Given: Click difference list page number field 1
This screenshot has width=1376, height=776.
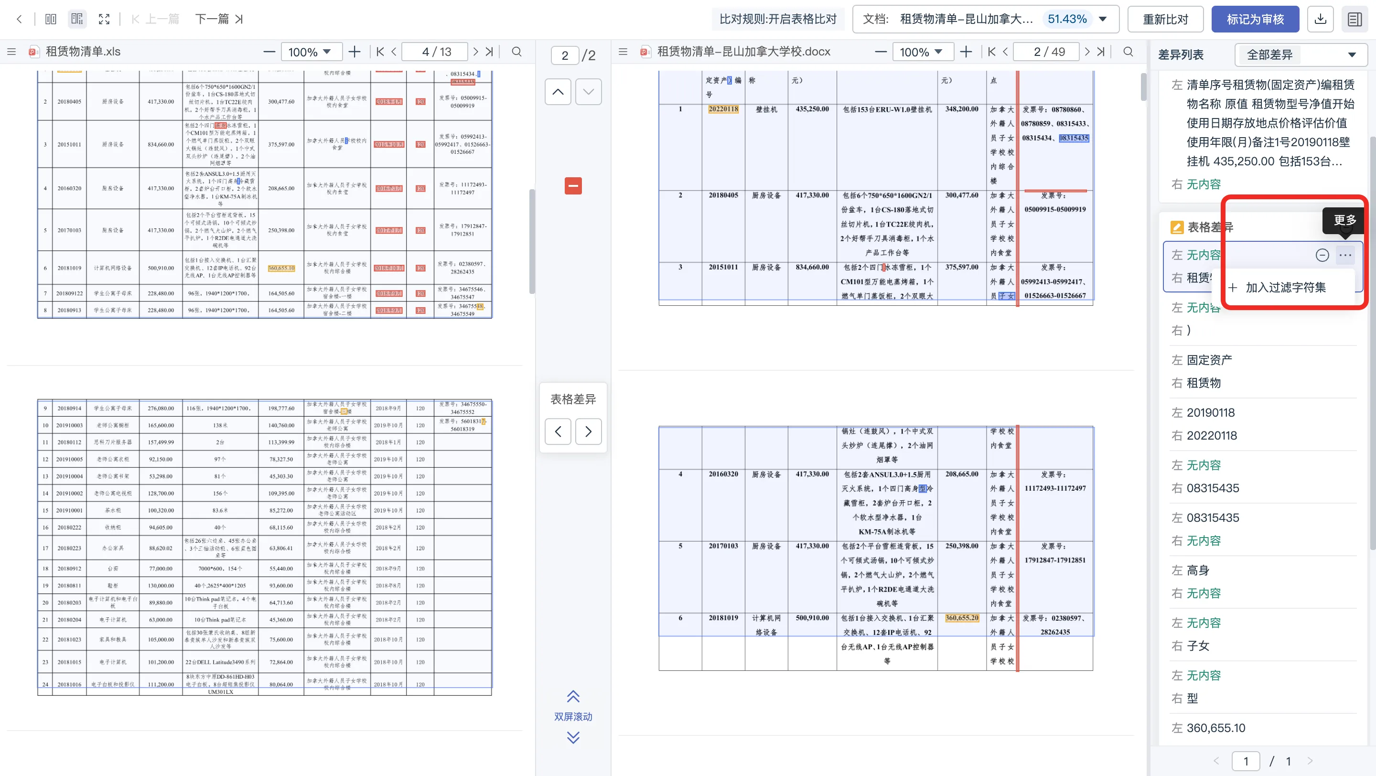Looking at the screenshot, I should click(1246, 761).
